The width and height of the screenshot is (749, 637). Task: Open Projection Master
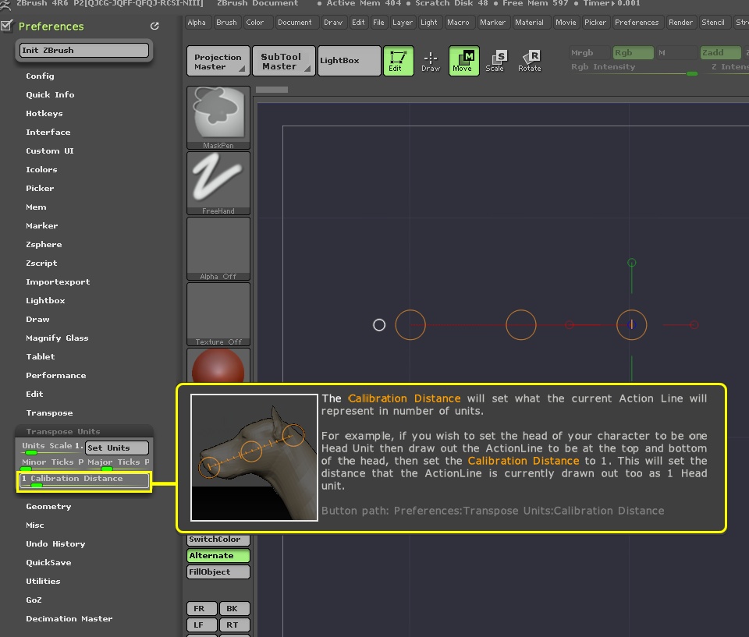218,61
